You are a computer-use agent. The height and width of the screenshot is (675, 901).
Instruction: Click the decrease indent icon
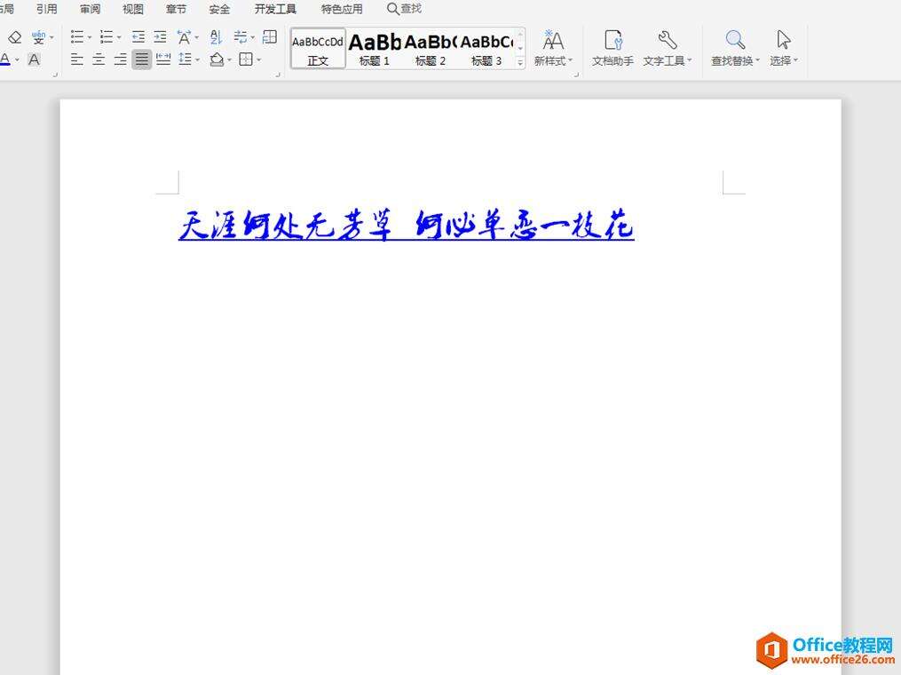(138, 37)
